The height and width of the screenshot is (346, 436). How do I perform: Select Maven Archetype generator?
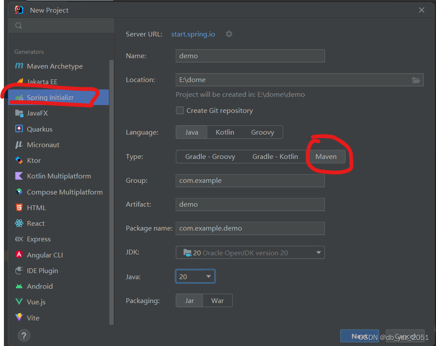(59, 66)
